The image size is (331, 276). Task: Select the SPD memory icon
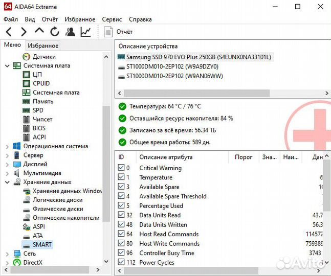coord(26,110)
